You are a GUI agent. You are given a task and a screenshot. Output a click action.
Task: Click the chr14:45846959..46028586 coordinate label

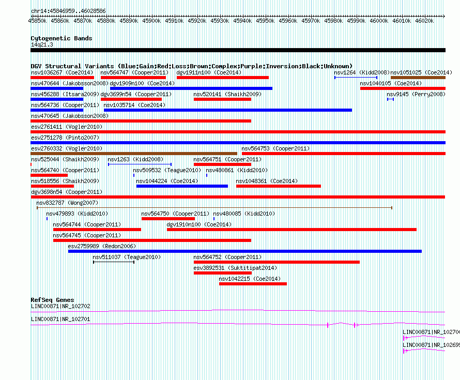(x=68, y=11)
